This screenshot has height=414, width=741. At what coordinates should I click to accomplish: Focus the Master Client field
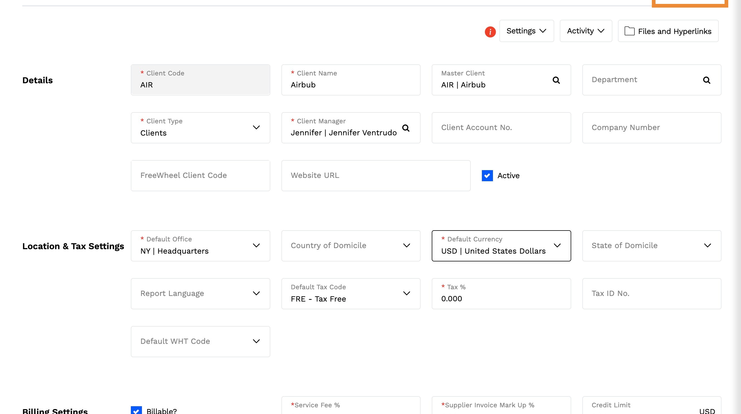coord(501,80)
